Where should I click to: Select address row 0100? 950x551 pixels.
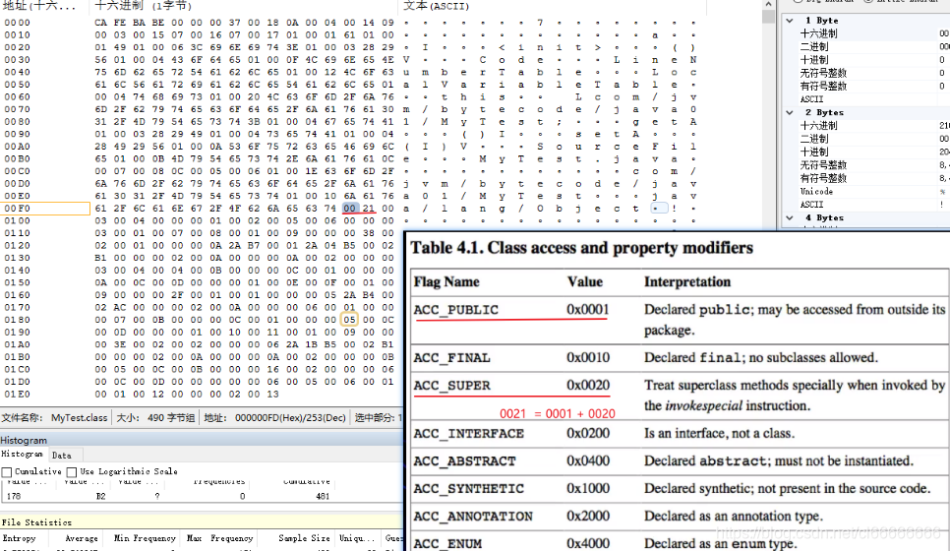pyautogui.click(x=17, y=220)
